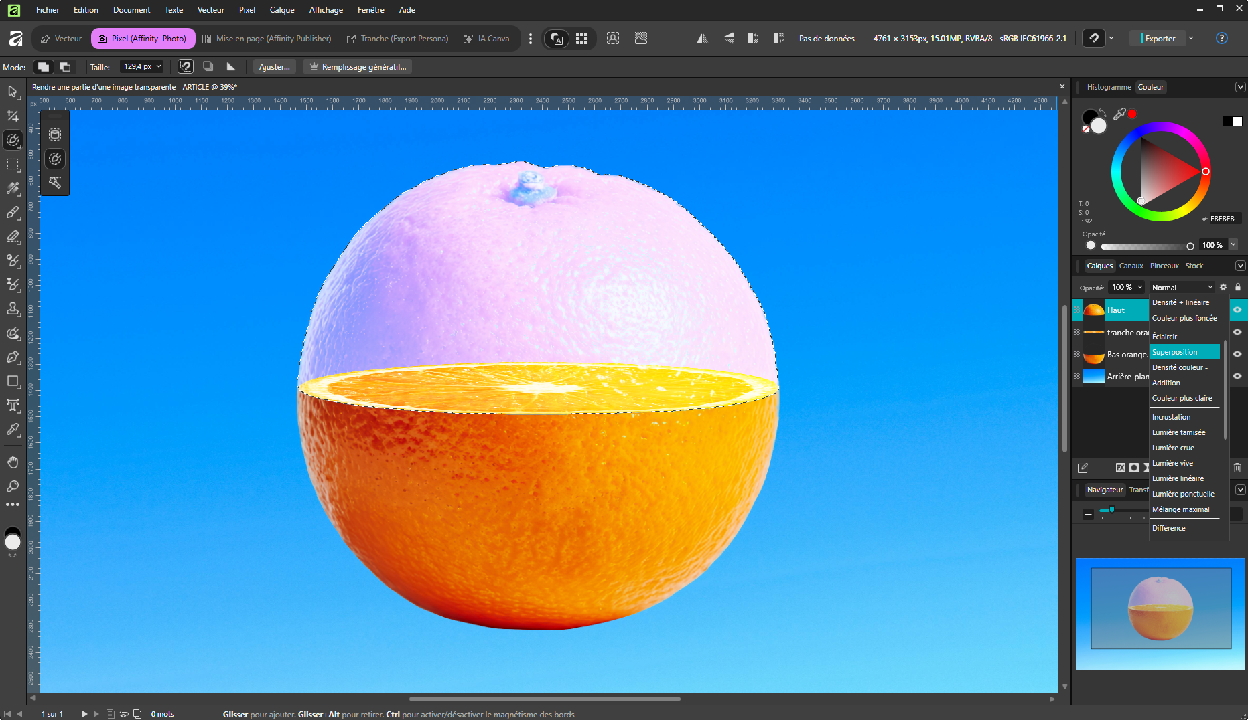Toggle visibility of Bas orange layer
The width and height of the screenshot is (1248, 720).
pyautogui.click(x=1237, y=354)
